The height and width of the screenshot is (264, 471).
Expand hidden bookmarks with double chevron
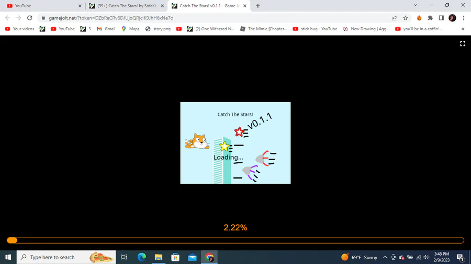click(463, 29)
